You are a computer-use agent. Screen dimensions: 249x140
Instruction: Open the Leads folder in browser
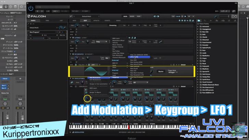204,53
